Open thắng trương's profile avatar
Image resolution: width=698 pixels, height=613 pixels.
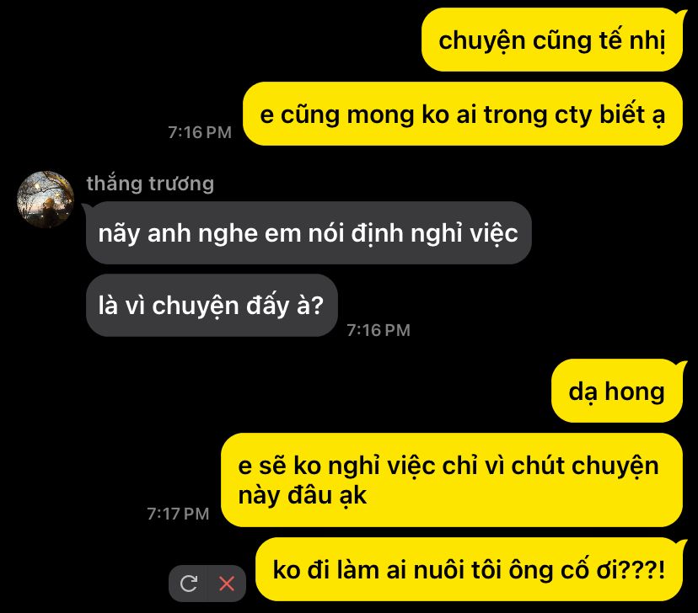[x=46, y=200]
